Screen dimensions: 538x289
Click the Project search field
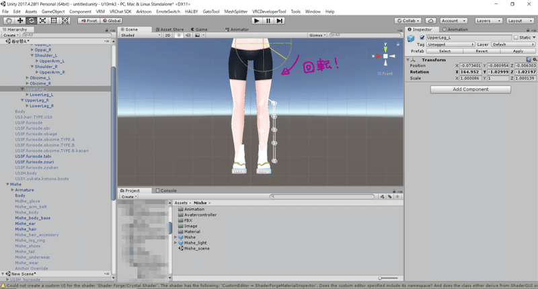pyautogui.click(x=322, y=196)
